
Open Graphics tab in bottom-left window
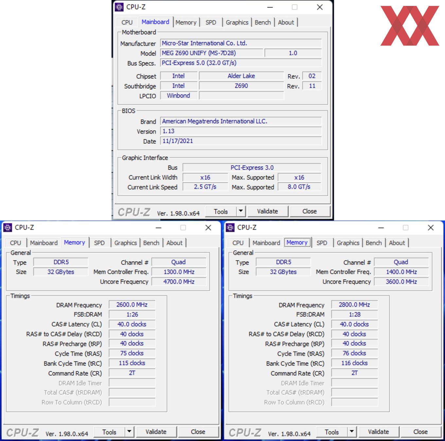(x=125, y=243)
